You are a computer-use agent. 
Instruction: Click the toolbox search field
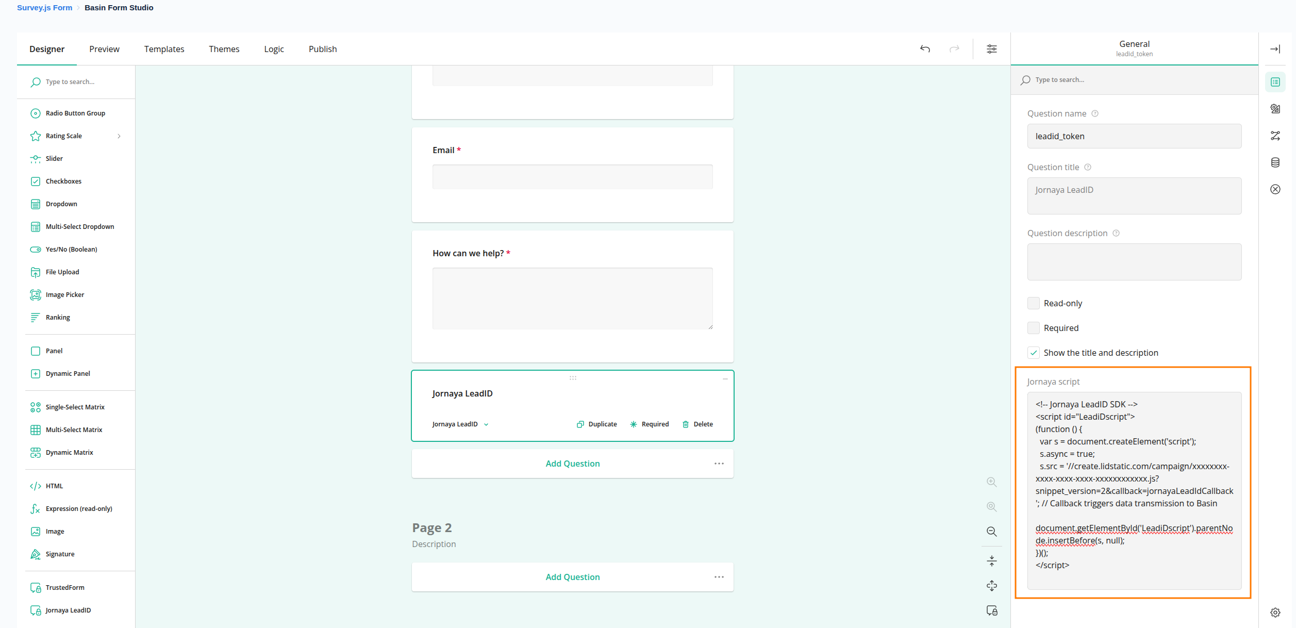coord(76,82)
